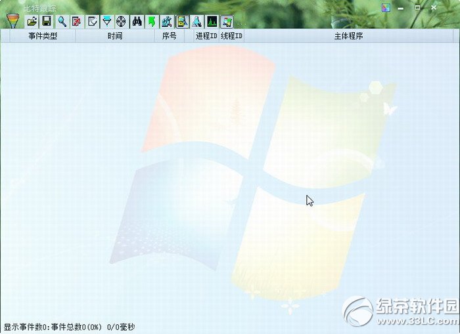
Task: Click the cyan person-with-magnifier toolbar icon
Action: tap(197, 22)
